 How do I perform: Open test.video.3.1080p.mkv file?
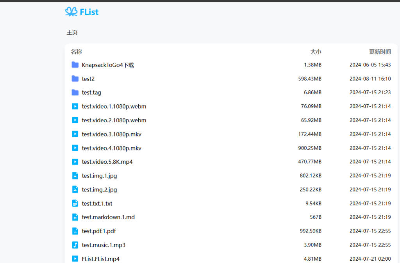pyautogui.click(x=111, y=134)
